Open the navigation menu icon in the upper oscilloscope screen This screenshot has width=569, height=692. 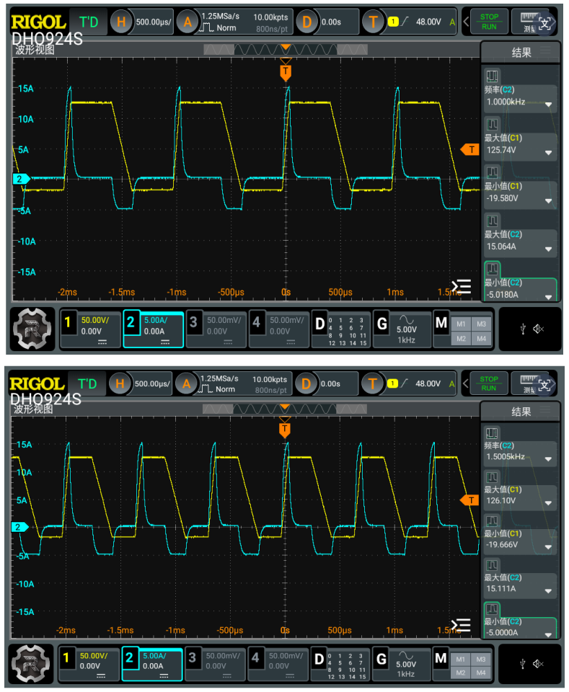click(31, 329)
